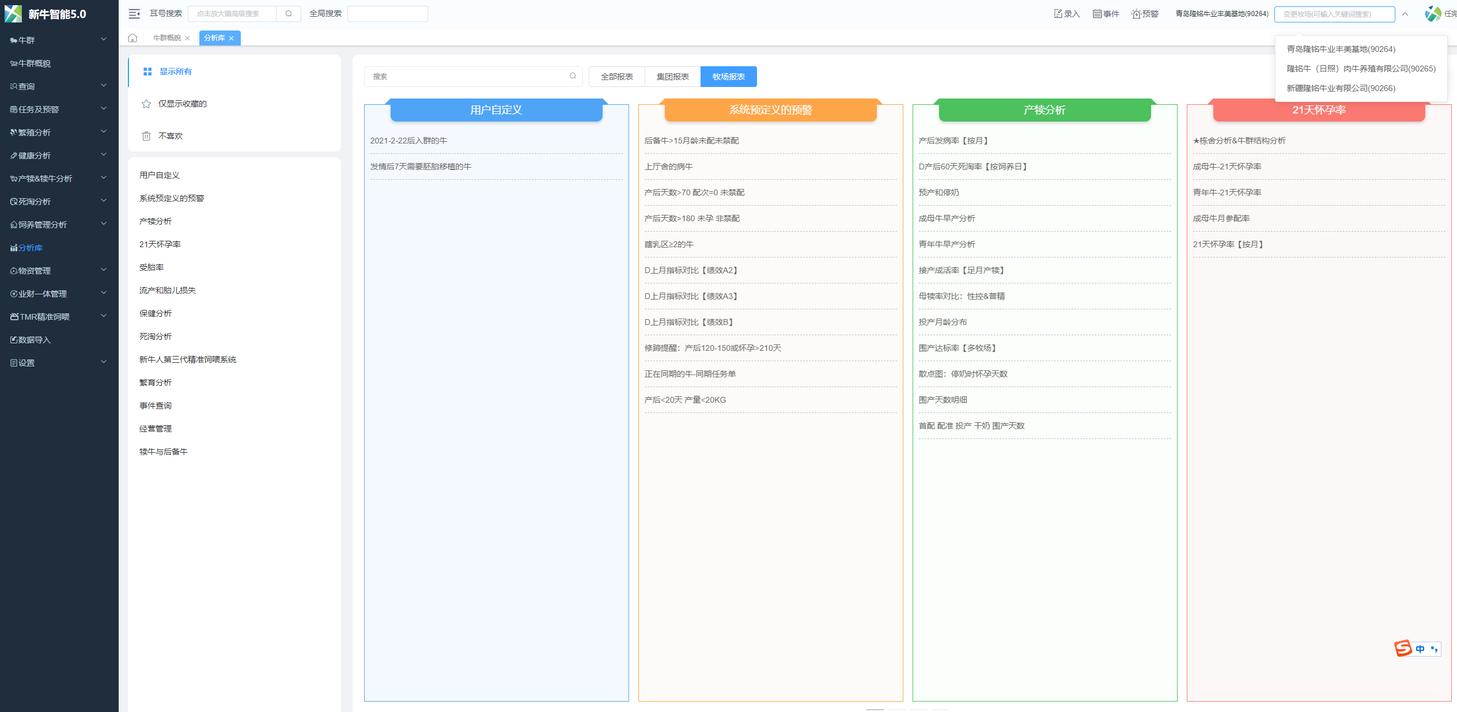The width and height of the screenshot is (1457, 712).
Task: Select farm 青岛隆铭牛业丰美基地(90264) from dropdown list
Action: pyautogui.click(x=1361, y=49)
